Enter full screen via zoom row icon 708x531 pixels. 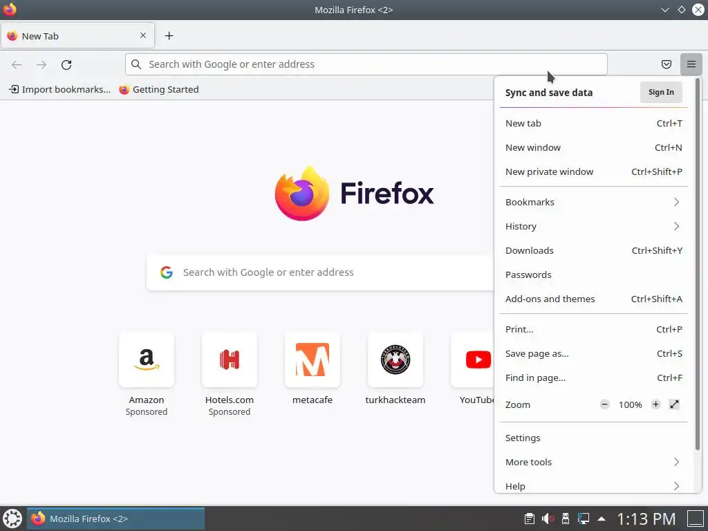[x=674, y=404]
